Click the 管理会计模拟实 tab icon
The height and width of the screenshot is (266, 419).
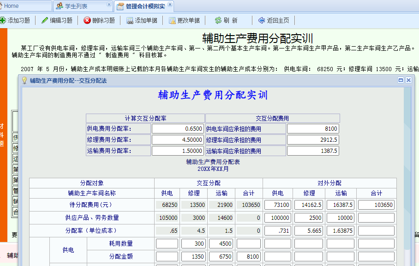[x=120, y=6]
